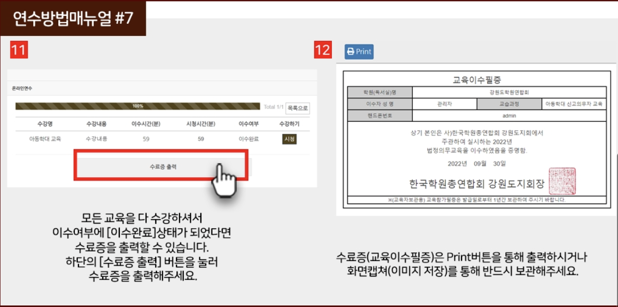Click the 강원도학원연합회 value cell
618x307 pixels.
click(x=509, y=93)
